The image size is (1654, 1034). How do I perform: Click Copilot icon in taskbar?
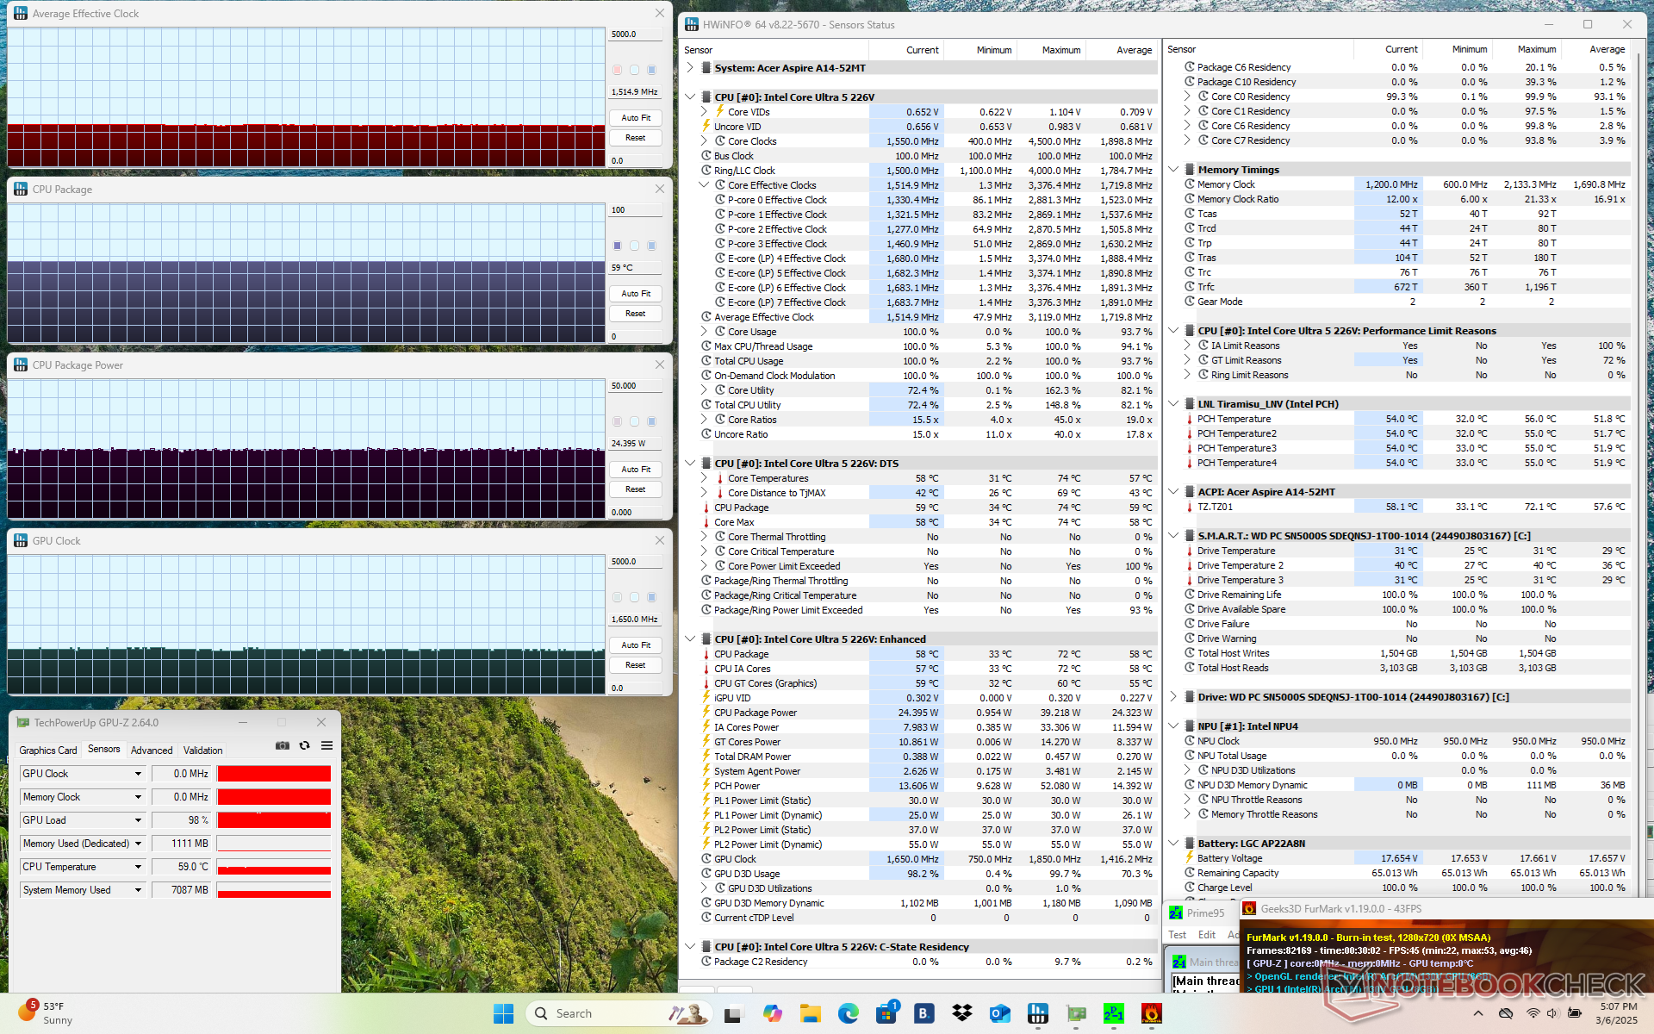(x=773, y=1013)
